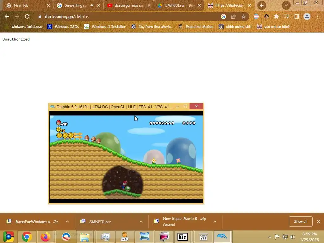Click Show all downloads
The width and height of the screenshot is (324, 243).
[x=301, y=221]
